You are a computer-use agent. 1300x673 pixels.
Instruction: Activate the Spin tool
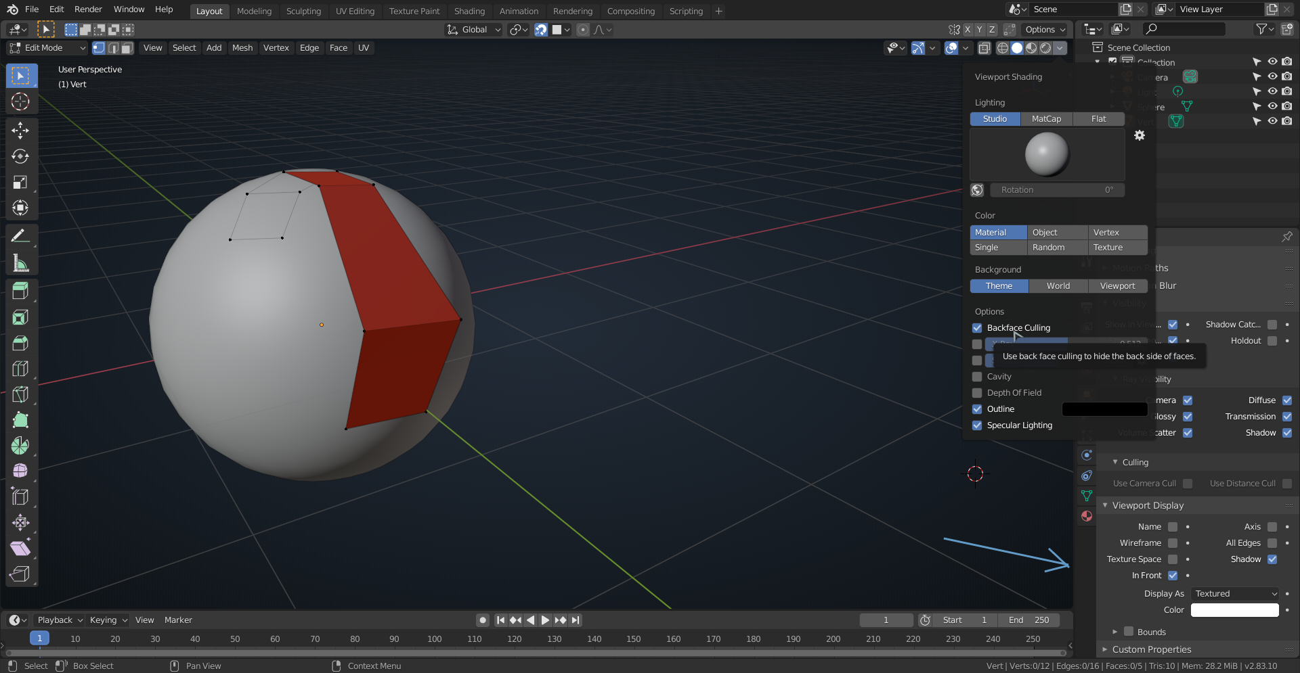tap(20, 446)
